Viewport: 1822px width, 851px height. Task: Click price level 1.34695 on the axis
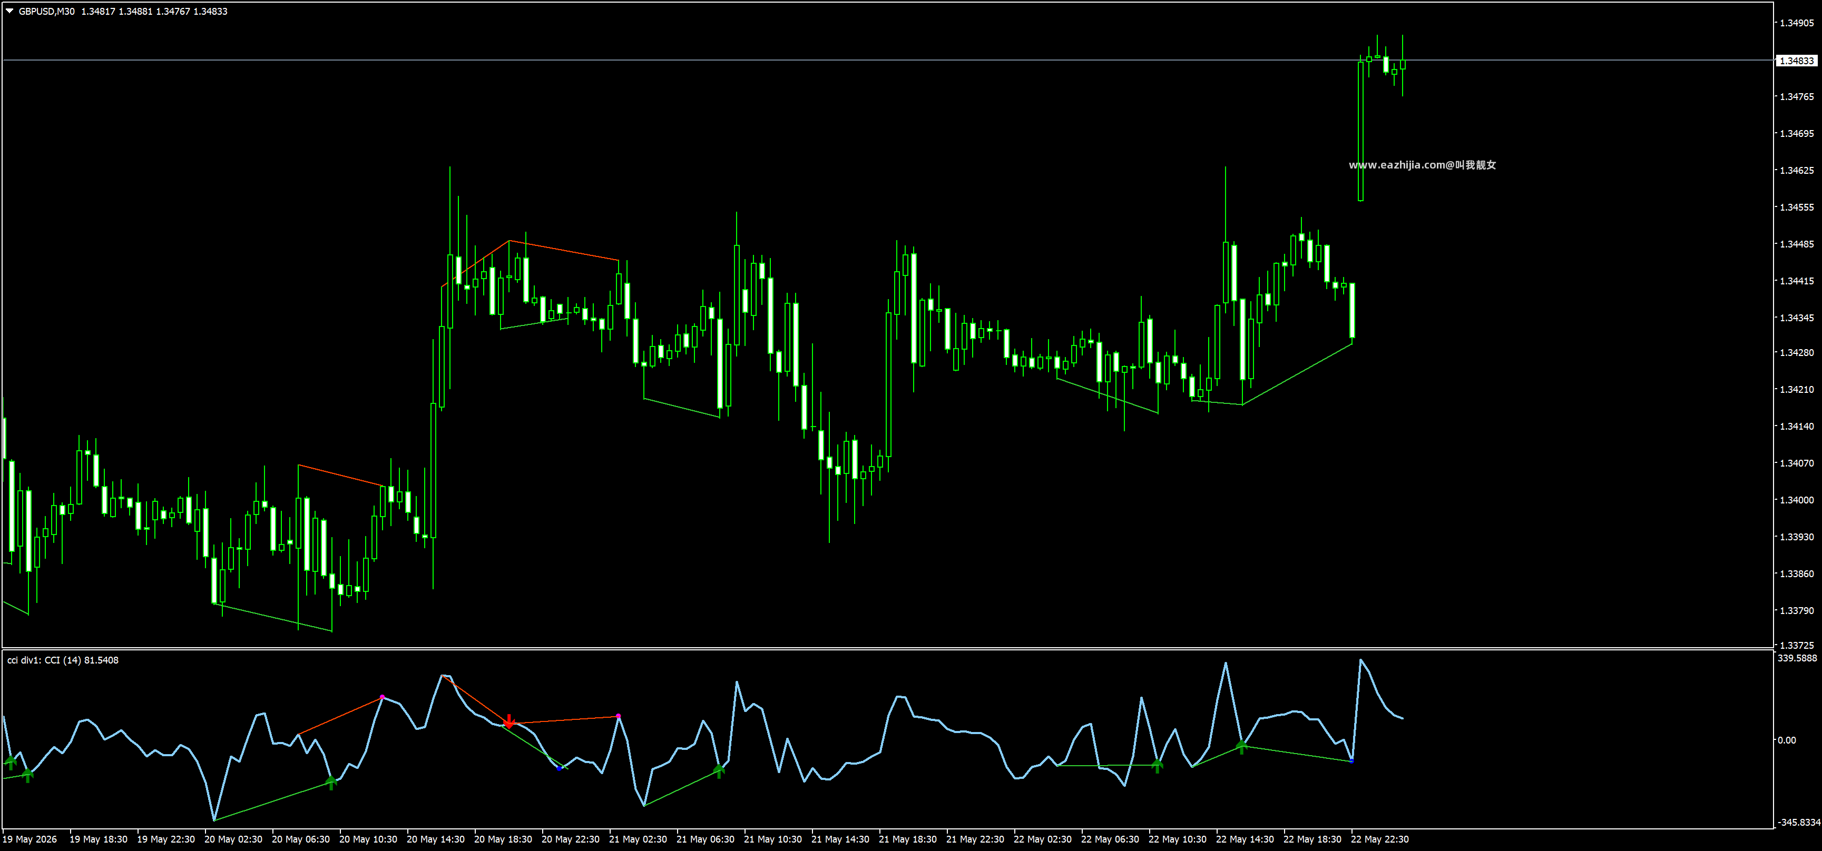tap(1797, 133)
